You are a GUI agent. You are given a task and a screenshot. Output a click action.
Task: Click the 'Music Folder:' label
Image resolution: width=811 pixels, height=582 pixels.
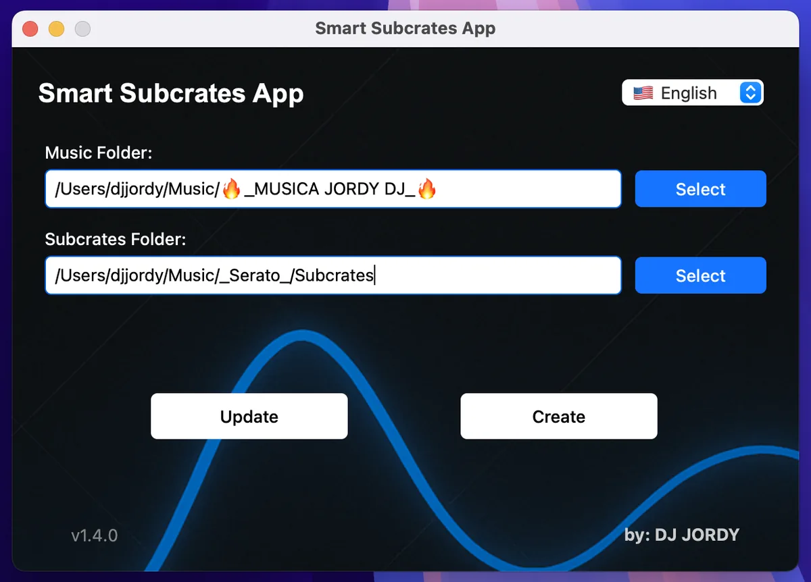(x=99, y=153)
